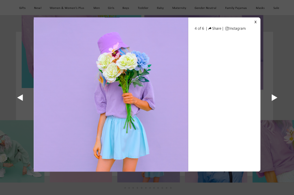This screenshot has width=294, height=195.
Task: Open the New! menu item
Action: point(38,8)
